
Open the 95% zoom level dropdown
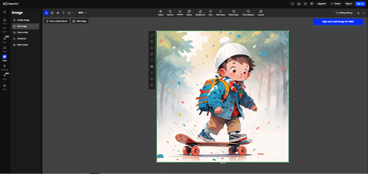[x=83, y=13]
